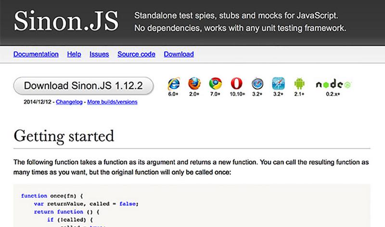Click the 10.10+ version label

tap(237, 94)
